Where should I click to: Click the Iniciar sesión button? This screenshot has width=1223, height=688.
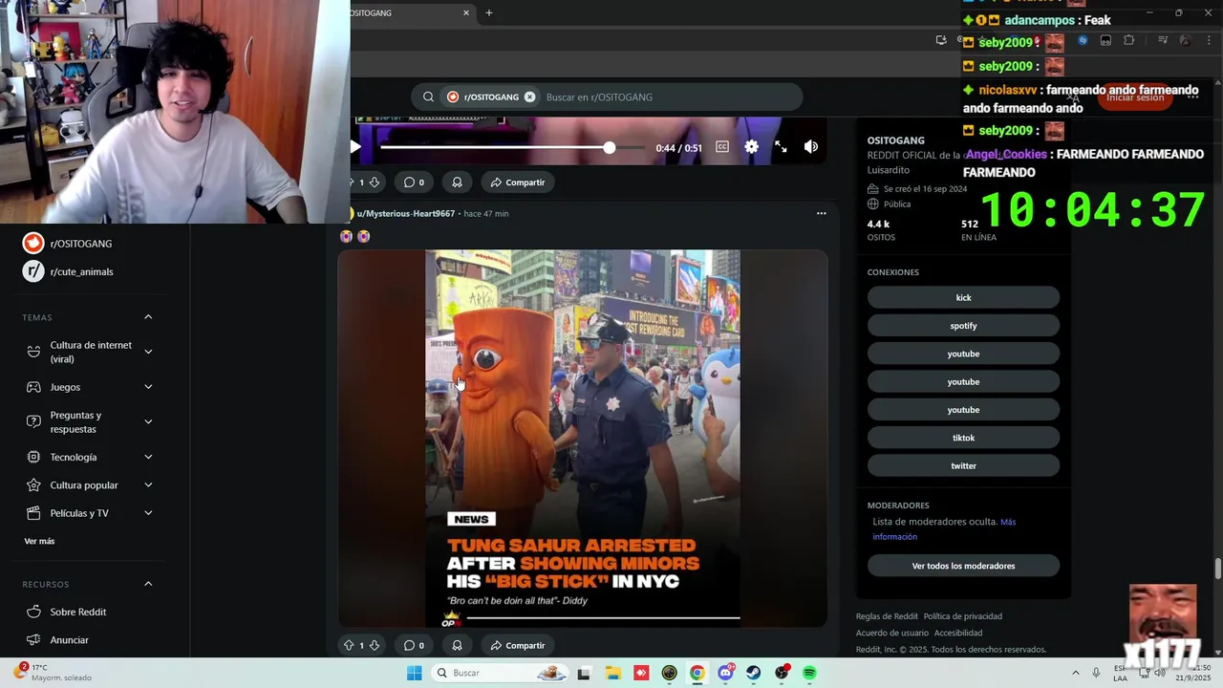(1135, 97)
